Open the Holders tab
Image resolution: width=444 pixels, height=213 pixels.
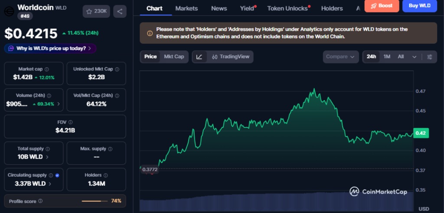tap(332, 9)
